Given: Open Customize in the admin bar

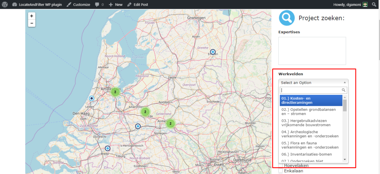Looking at the screenshot, I should pos(78,4).
